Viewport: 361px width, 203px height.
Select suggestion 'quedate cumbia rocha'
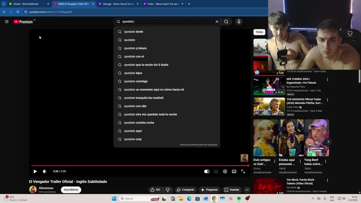[167, 123]
